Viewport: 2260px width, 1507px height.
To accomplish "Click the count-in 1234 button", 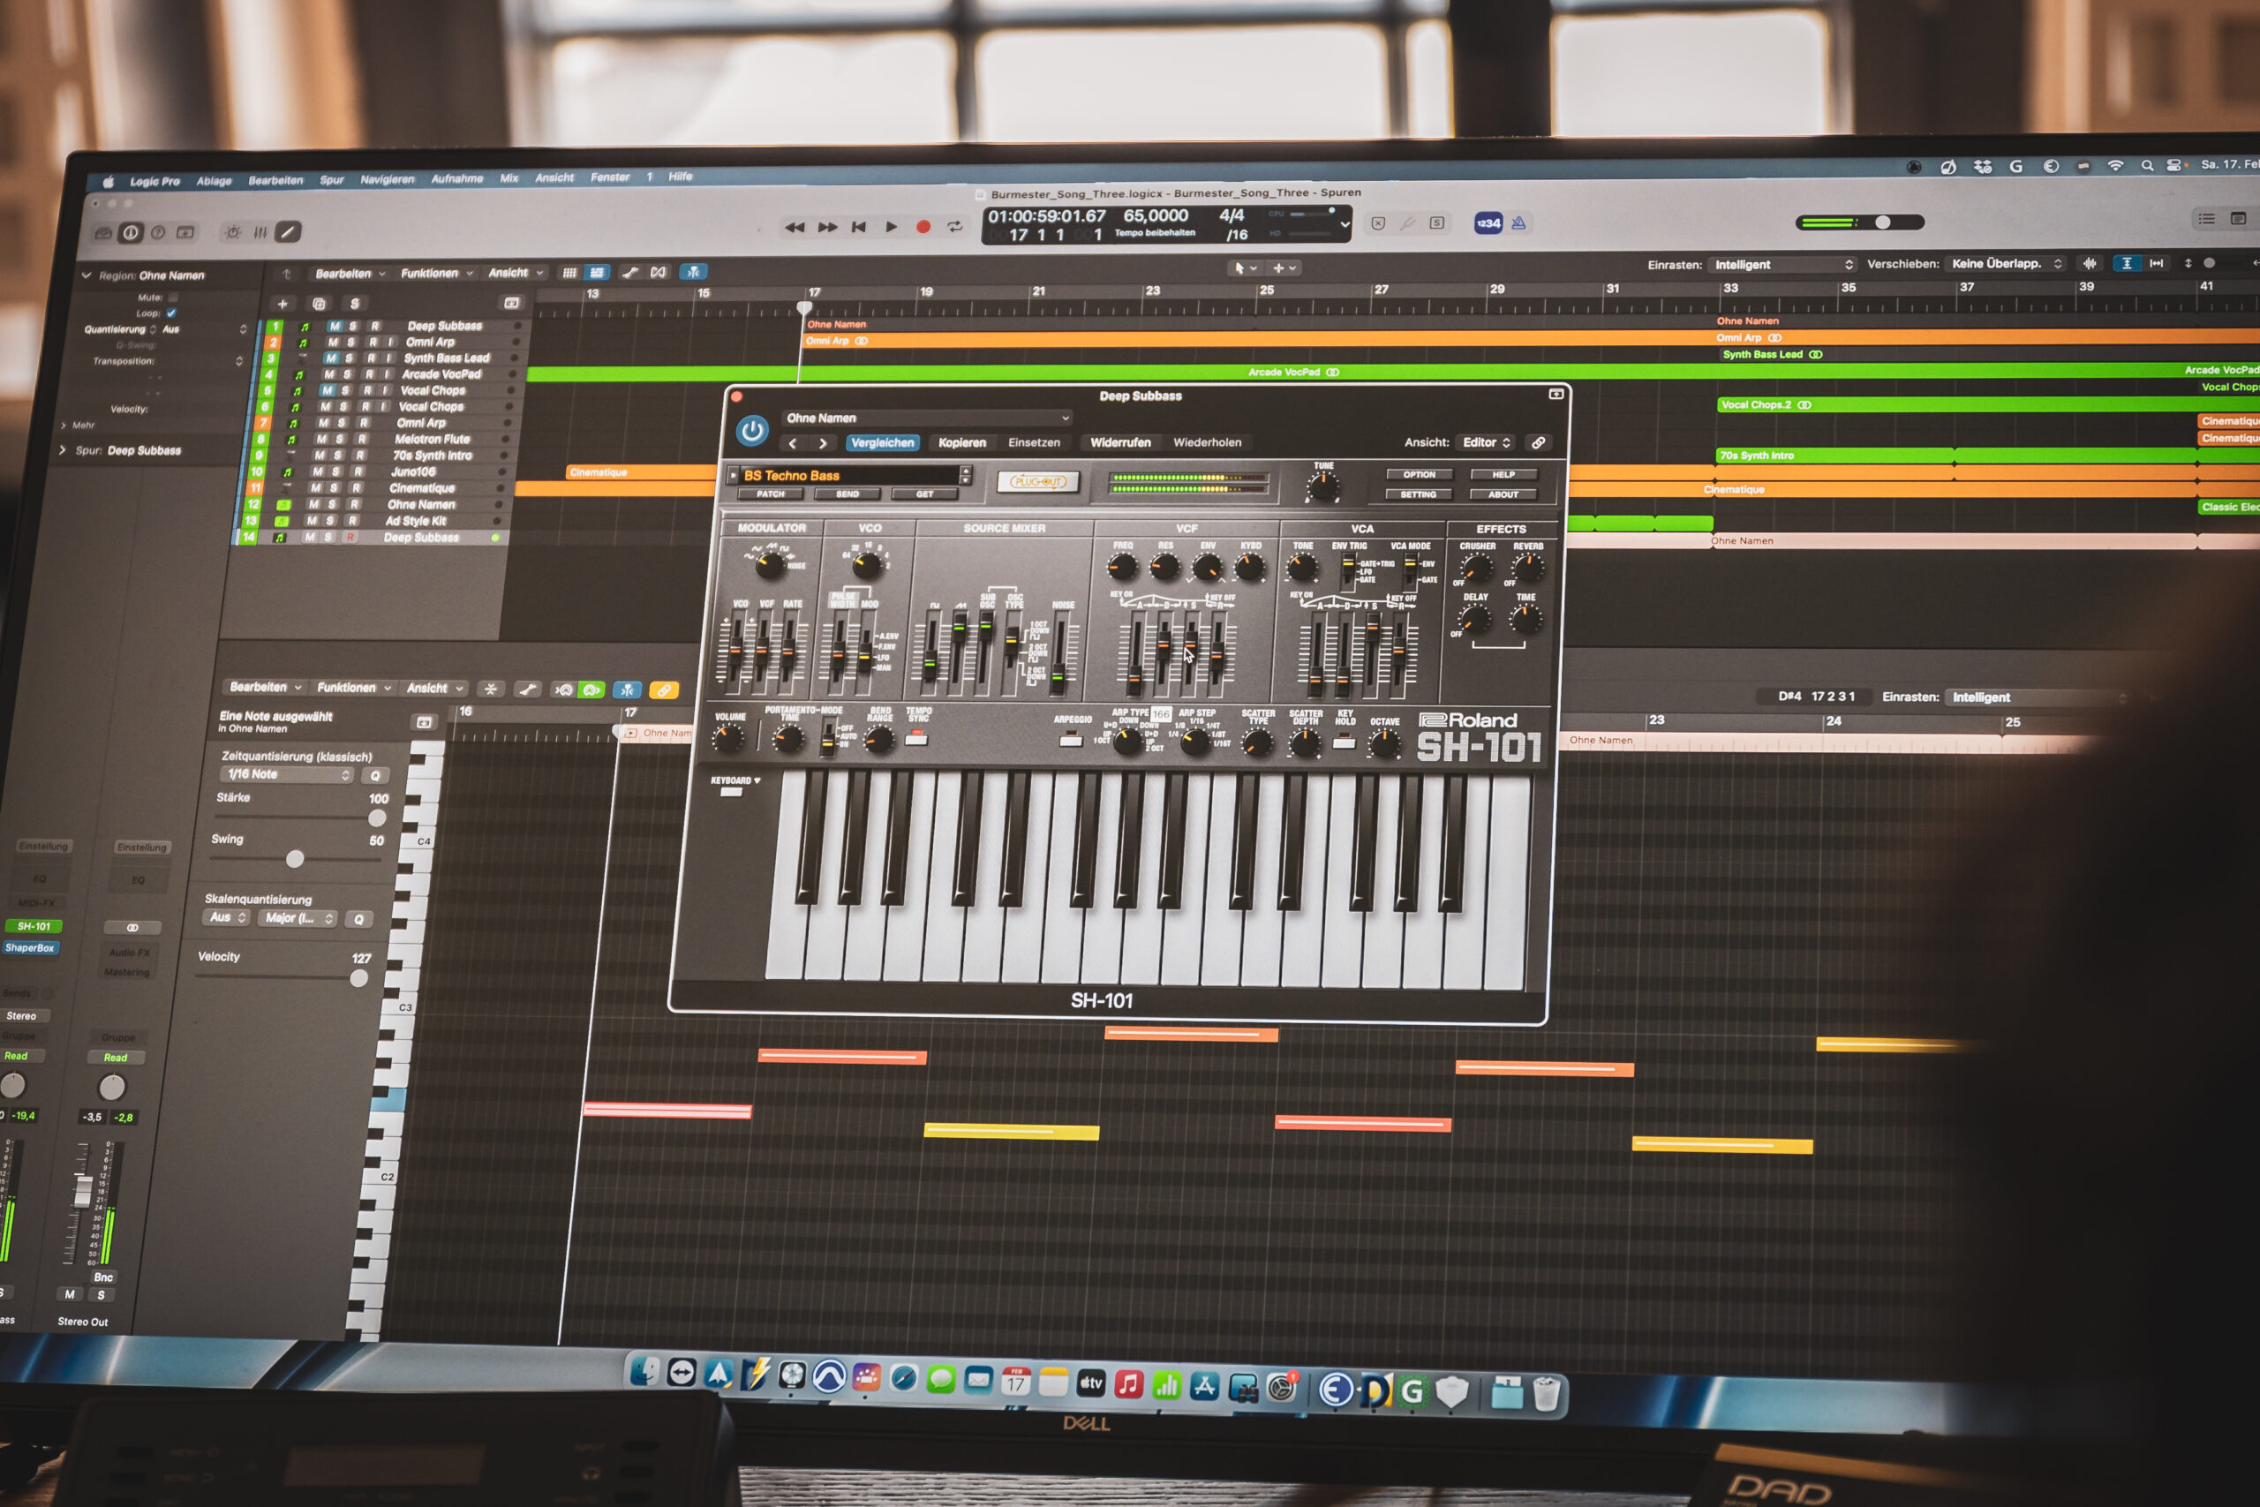I will pos(1488,223).
